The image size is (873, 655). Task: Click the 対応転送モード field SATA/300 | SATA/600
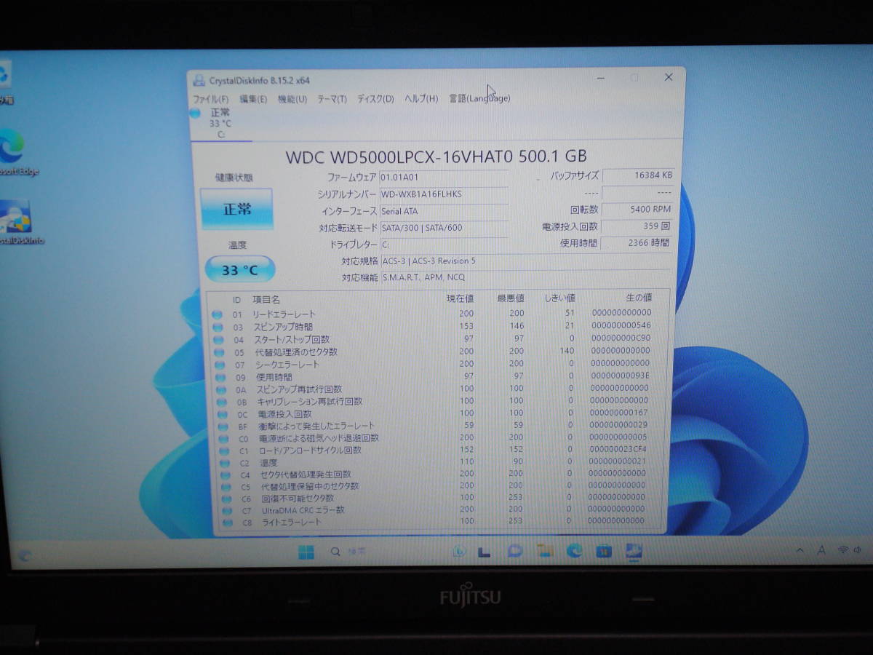point(444,228)
